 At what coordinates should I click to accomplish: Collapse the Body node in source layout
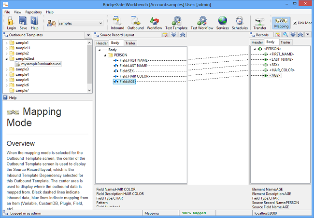[100, 50]
